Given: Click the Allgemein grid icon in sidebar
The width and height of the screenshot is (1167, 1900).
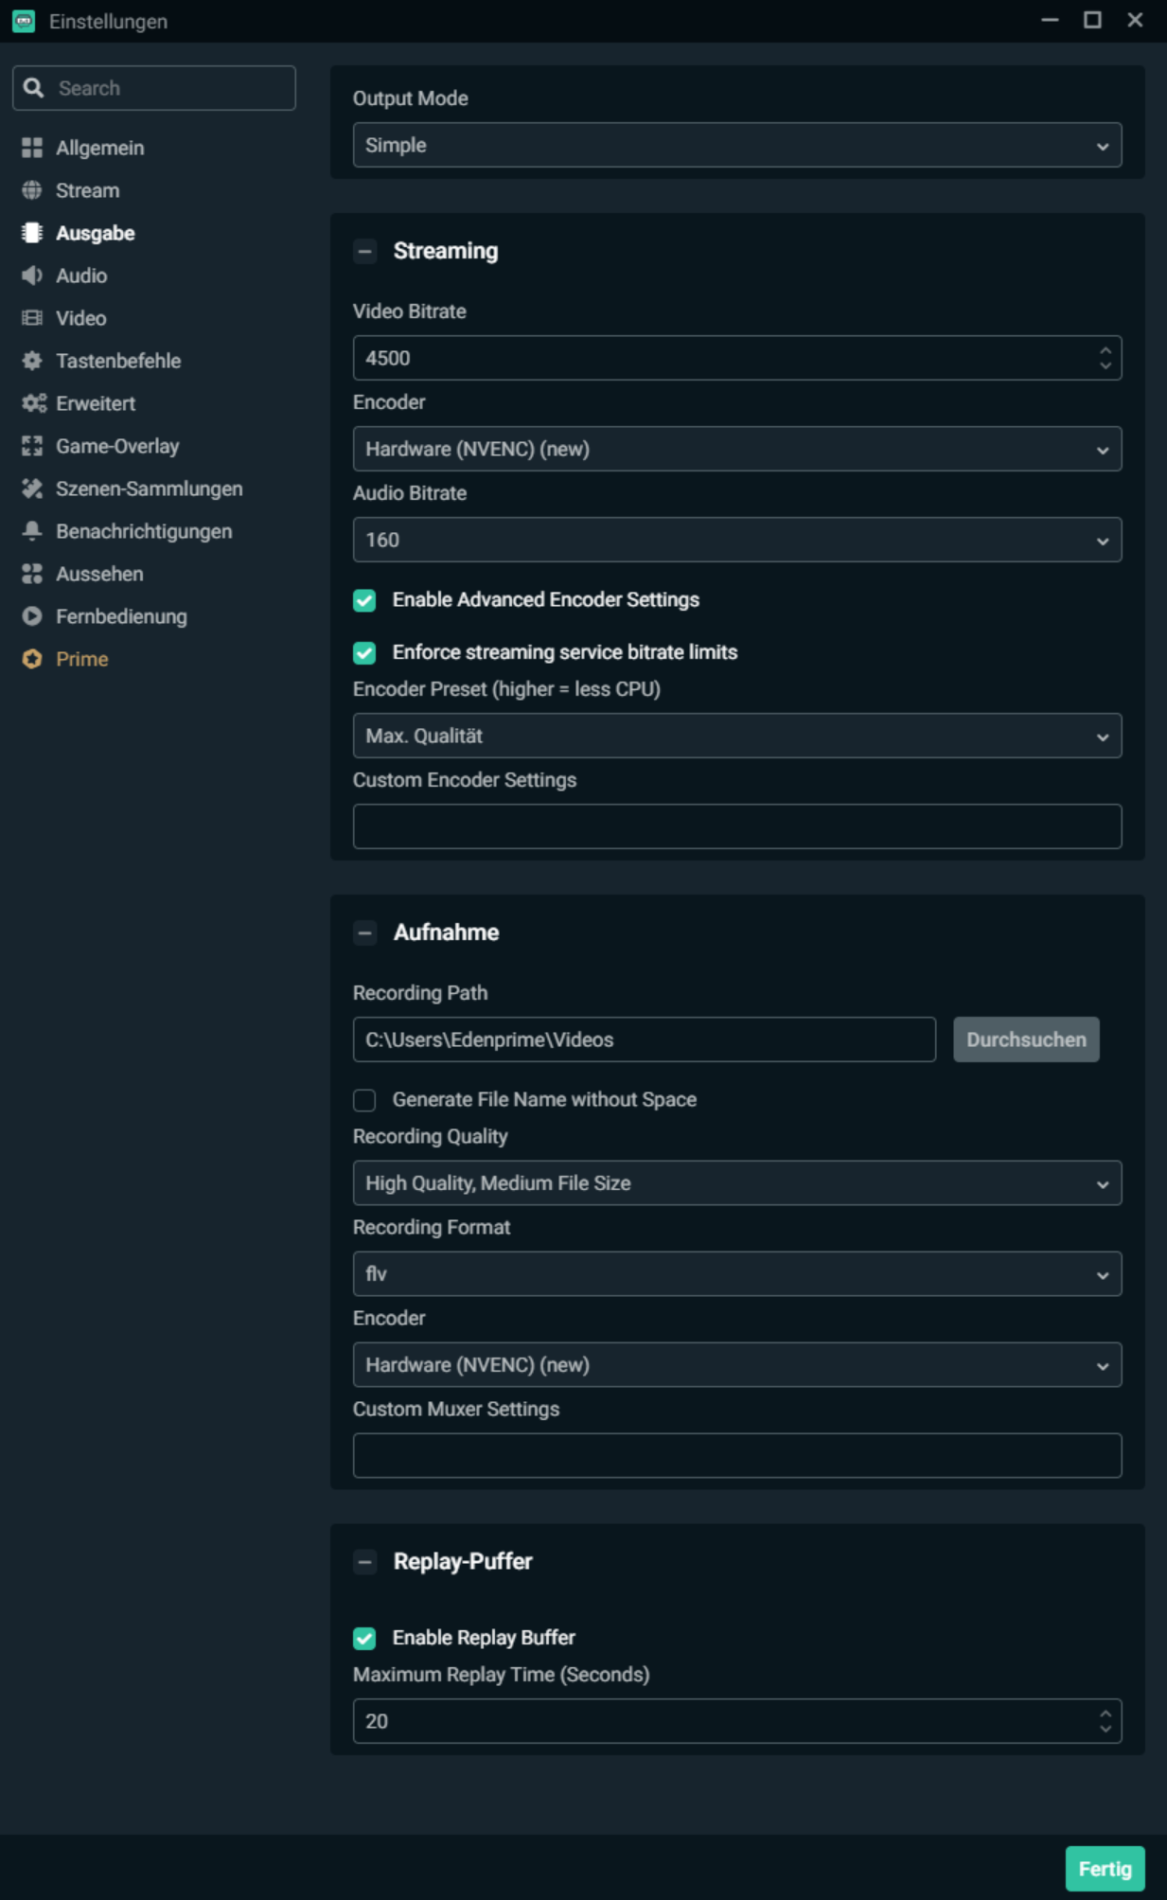Looking at the screenshot, I should (32, 148).
